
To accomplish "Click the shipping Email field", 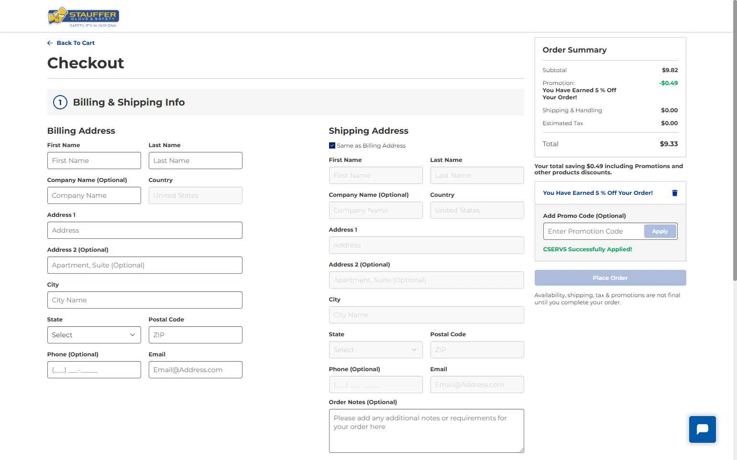I will pos(477,385).
